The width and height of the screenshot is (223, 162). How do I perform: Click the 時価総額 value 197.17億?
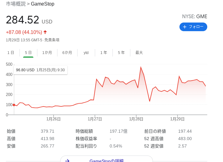click(x=119, y=131)
